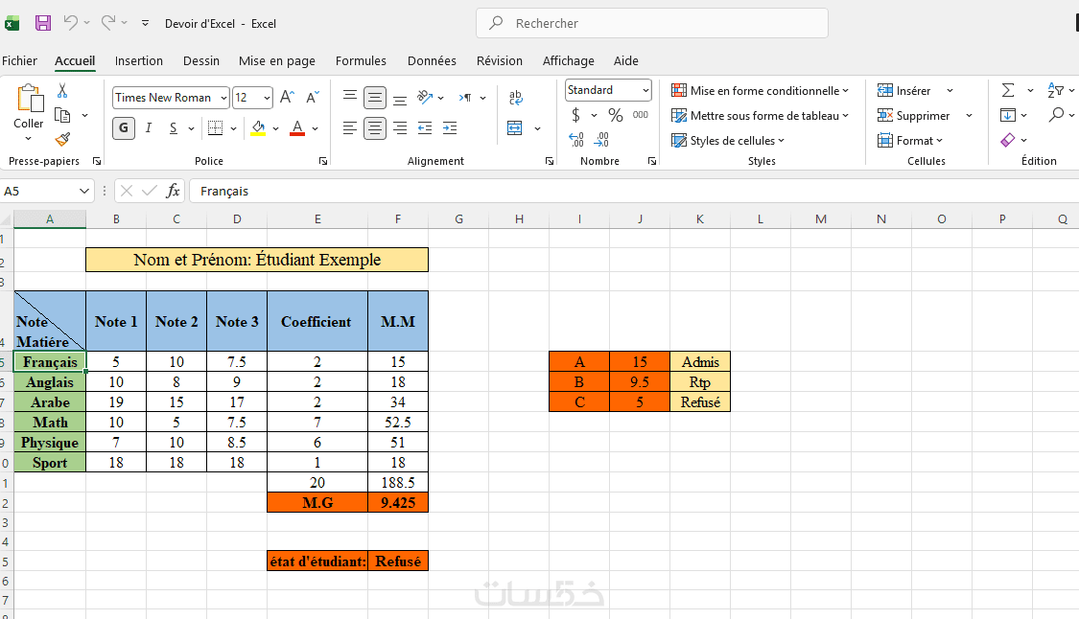
Task: Cut selection with scissors icon
Action: click(x=62, y=90)
